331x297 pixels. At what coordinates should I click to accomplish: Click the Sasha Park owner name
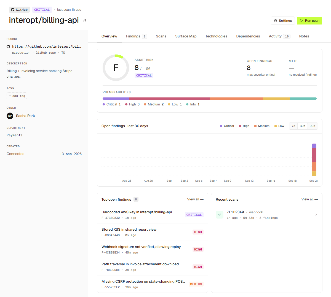tap(25, 116)
